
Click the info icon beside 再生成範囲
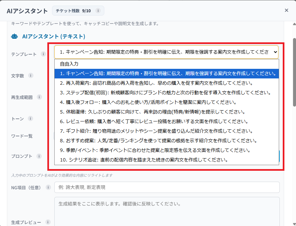coord(39,97)
